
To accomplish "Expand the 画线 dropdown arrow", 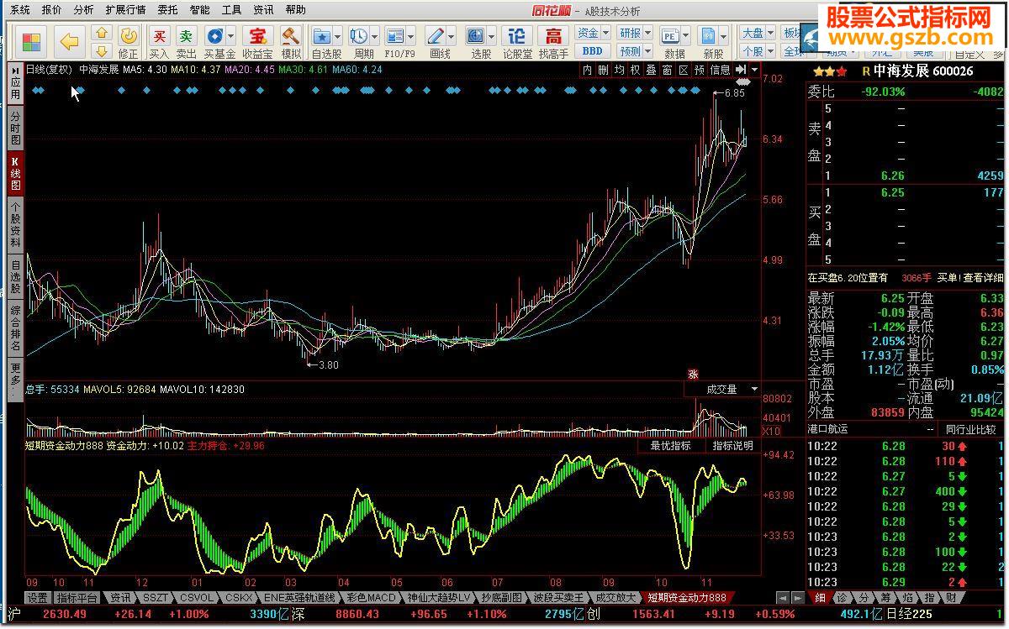I will (452, 37).
